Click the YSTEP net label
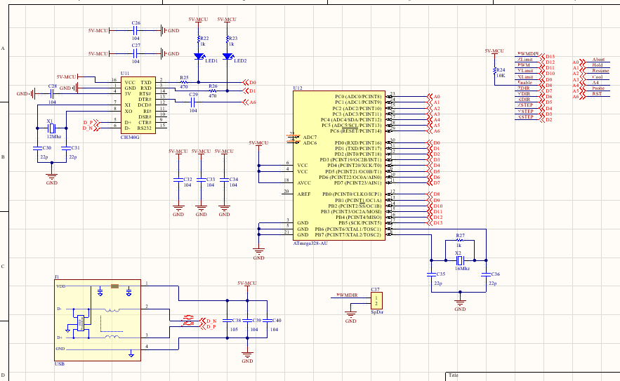Screen dimensions: 620x381 point(525,112)
